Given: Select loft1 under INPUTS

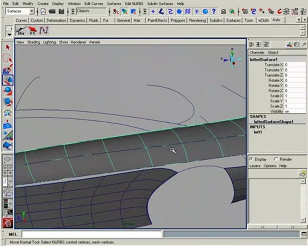Looking at the screenshot, I should [258, 132].
